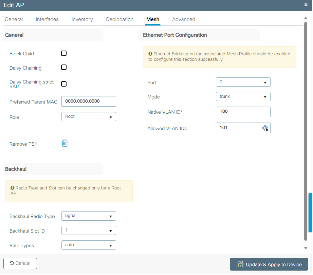
Task: Switch to the General tab
Action: tap(14, 19)
